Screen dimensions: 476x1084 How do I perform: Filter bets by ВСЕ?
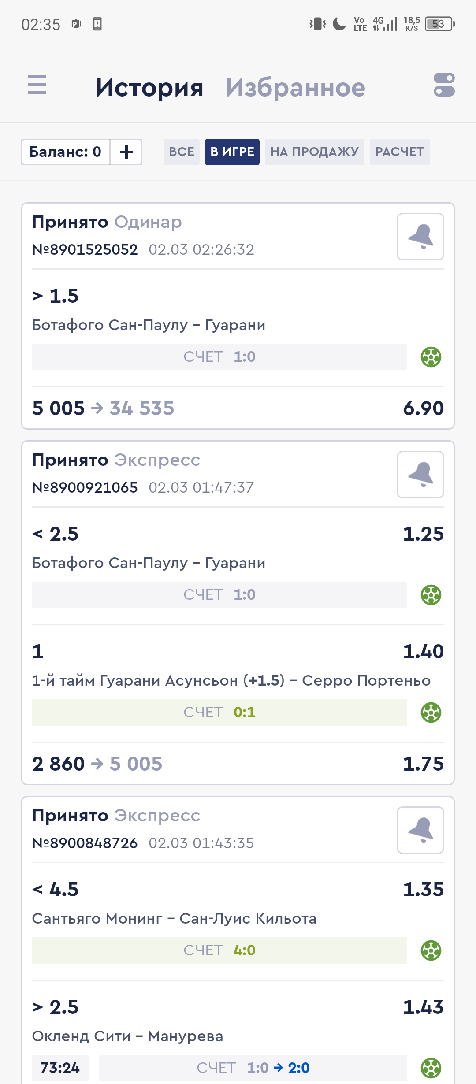point(182,152)
